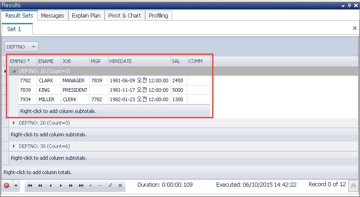Click the previous record arrow
This screenshot has height=197, width=360.
tap(50, 185)
